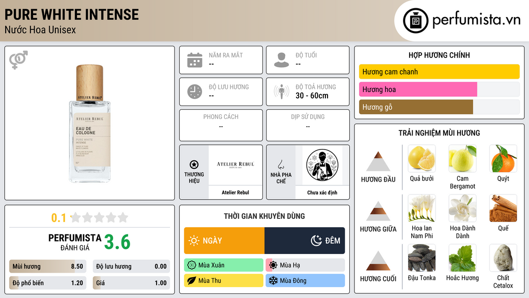Click the Hương giữa pyramid icon
Screen dimensions: 529x298
378,211
